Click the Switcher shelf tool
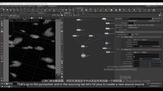 click(149, 10)
